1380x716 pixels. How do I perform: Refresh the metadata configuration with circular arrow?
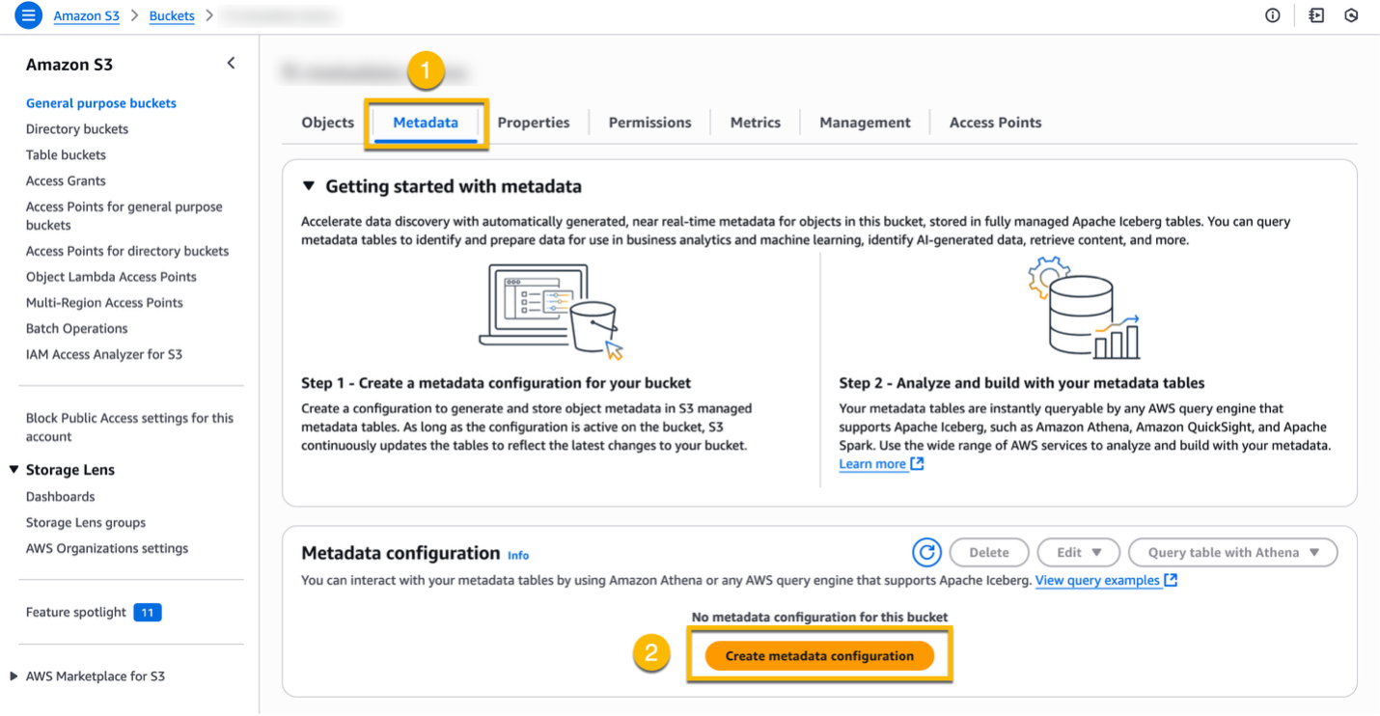tap(926, 553)
